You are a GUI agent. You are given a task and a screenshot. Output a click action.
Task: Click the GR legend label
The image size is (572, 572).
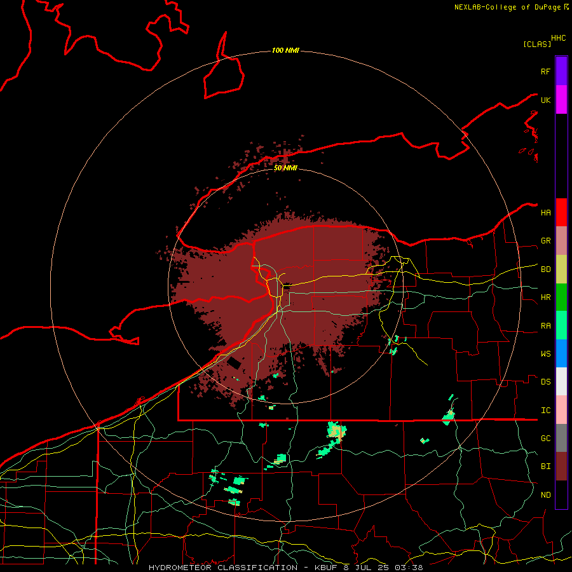[545, 241]
